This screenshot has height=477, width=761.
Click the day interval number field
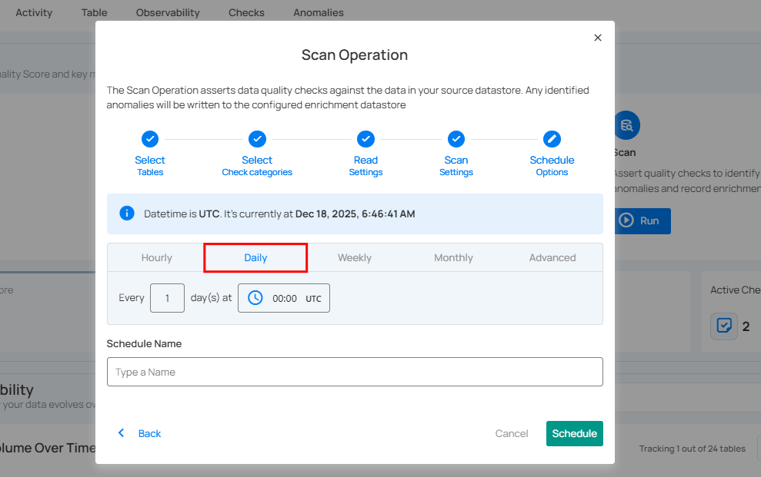click(167, 298)
